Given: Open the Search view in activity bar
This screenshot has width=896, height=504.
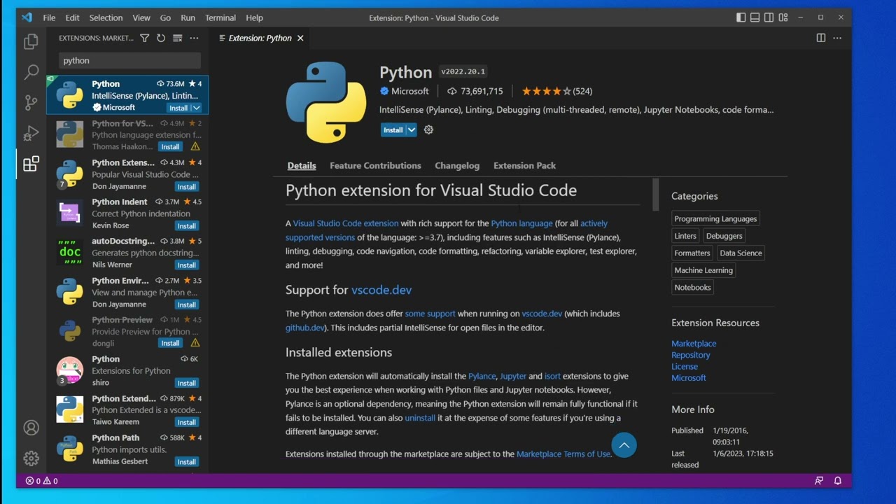Looking at the screenshot, I should (31, 72).
